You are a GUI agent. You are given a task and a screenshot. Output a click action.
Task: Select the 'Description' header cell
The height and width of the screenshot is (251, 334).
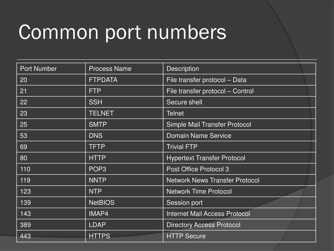[239, 69]
